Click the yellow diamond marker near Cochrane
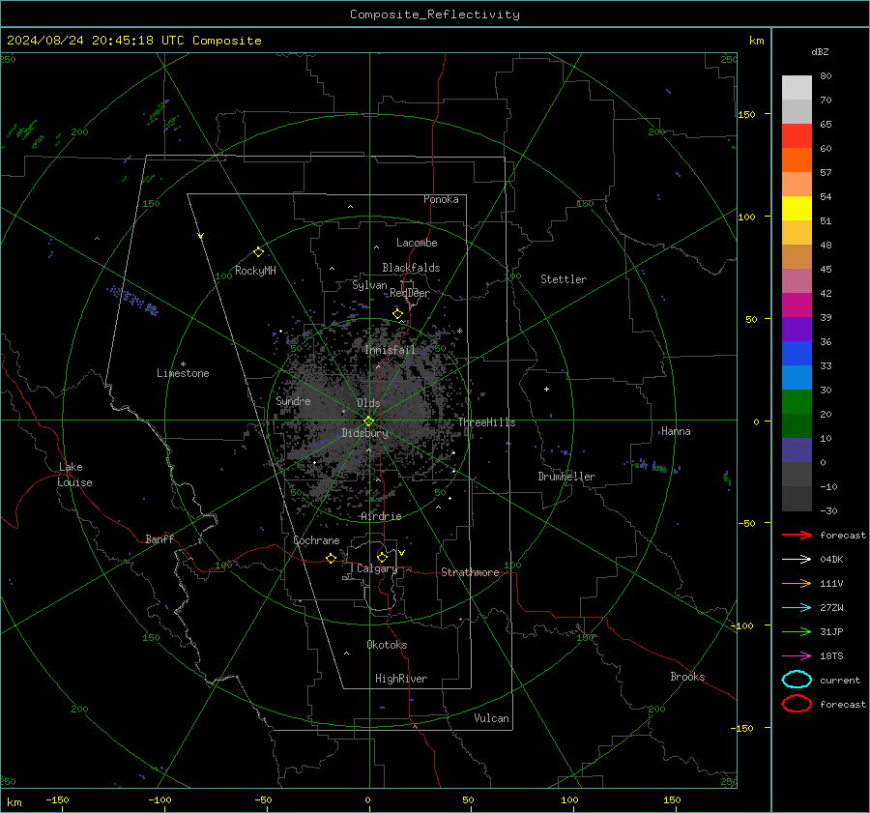Screen dimensions: 870x813 (x=332, y=558)
